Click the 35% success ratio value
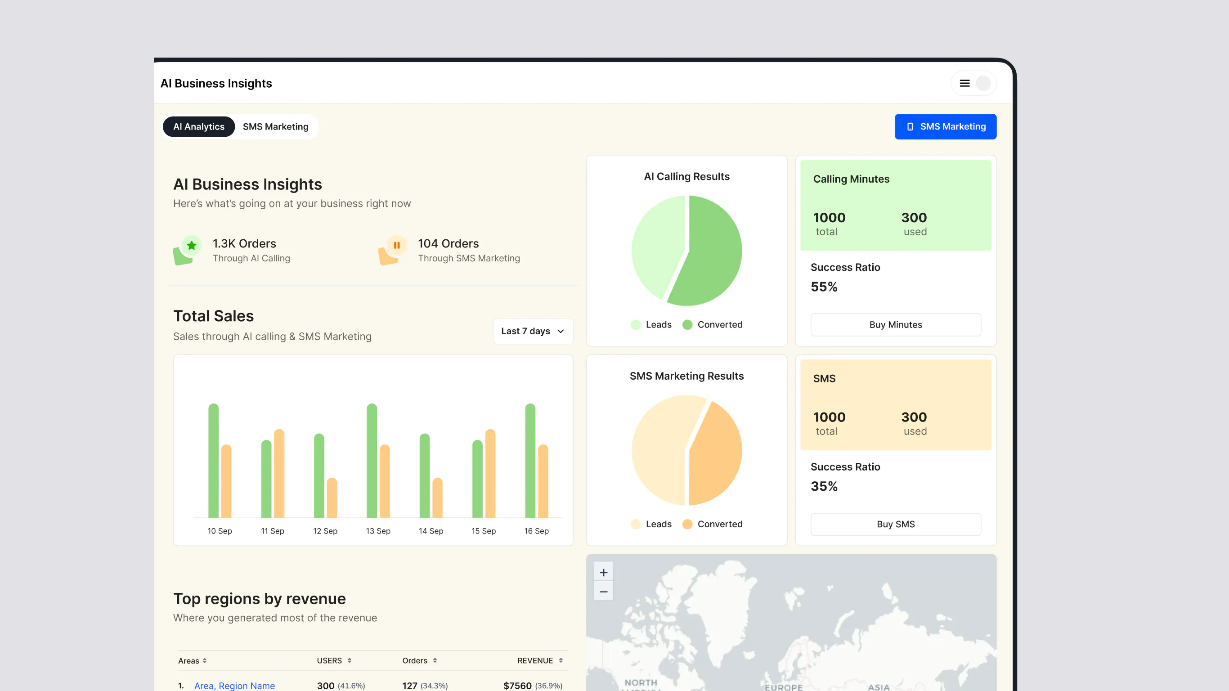Viewport: 1229px width, 691px height. pyautogui.click(x=824, y=486)
